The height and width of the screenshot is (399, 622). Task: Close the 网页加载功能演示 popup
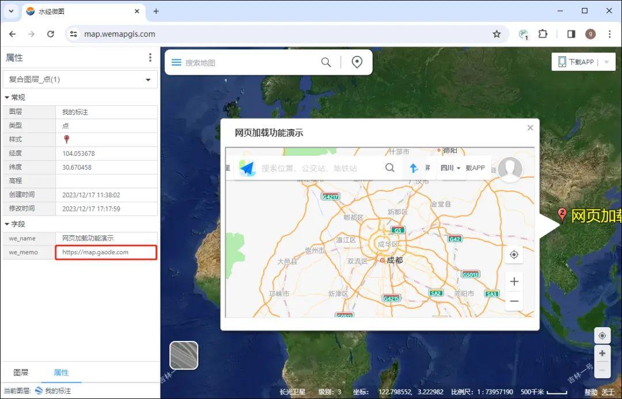click(530, 128)
